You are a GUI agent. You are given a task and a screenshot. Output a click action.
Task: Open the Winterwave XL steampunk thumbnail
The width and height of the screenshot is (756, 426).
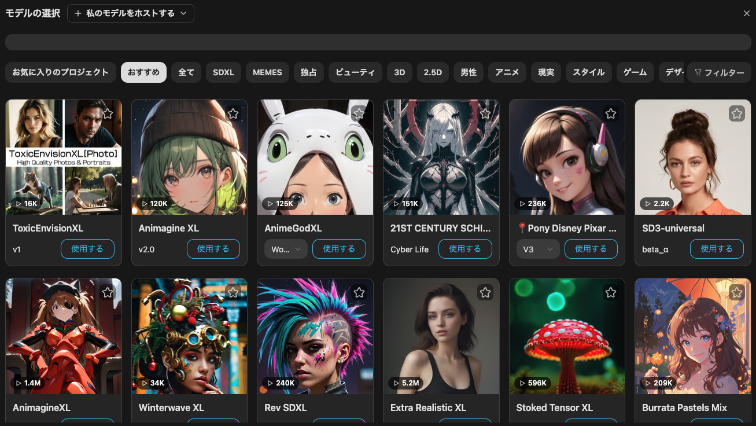[189, 336]
